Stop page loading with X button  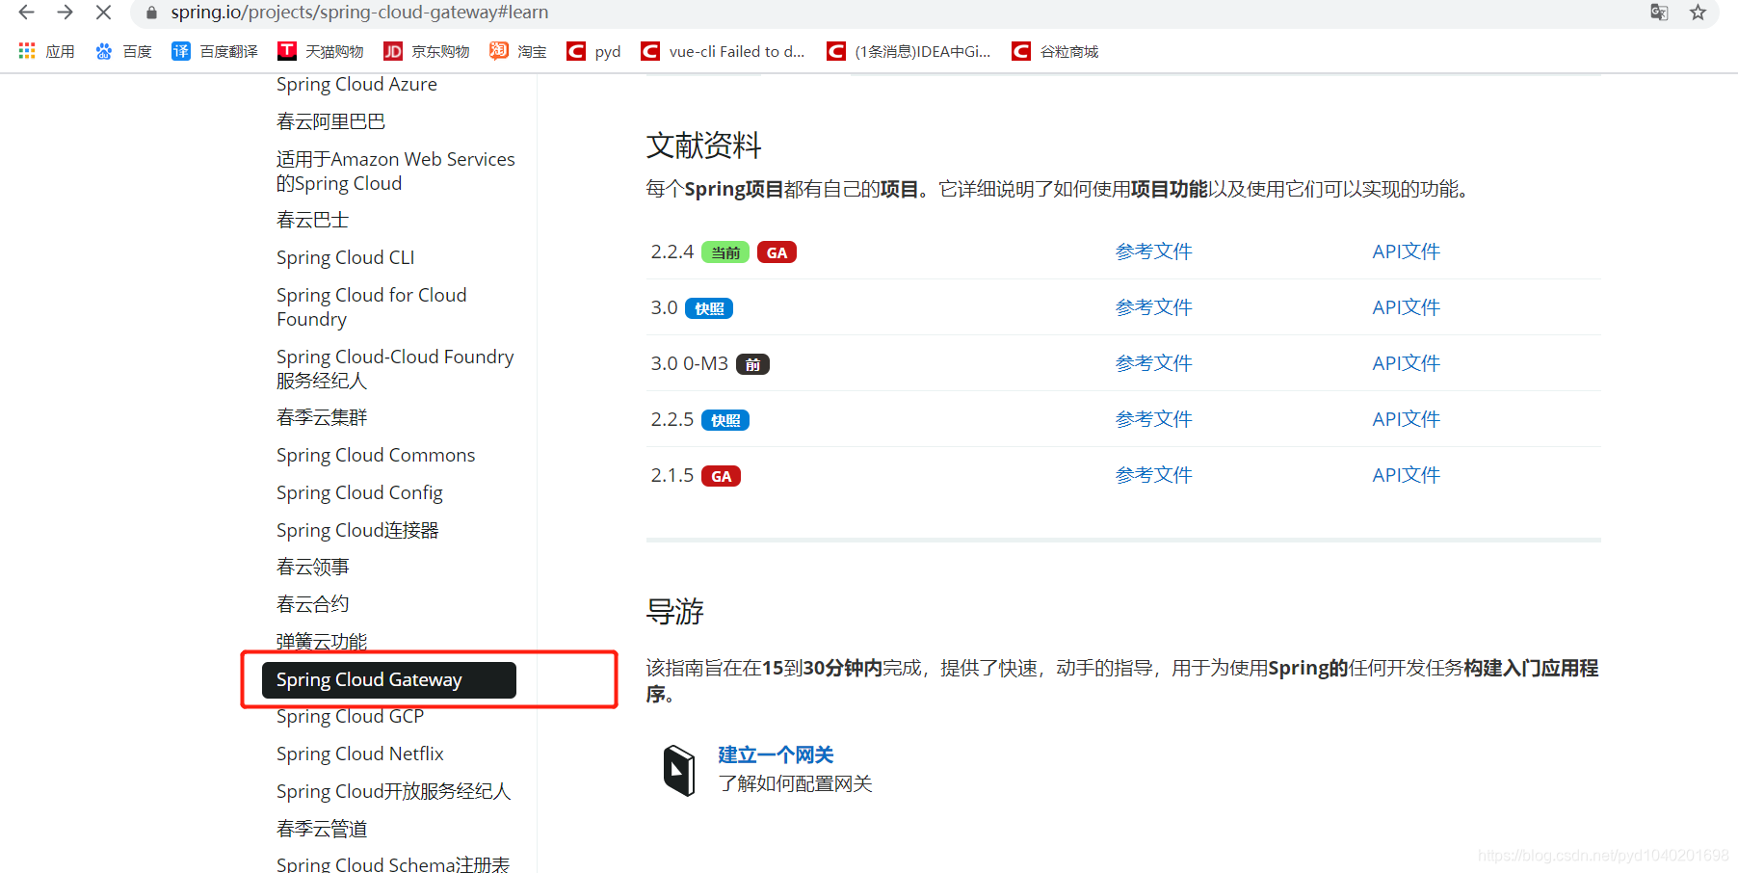click(x=103, y=13)
